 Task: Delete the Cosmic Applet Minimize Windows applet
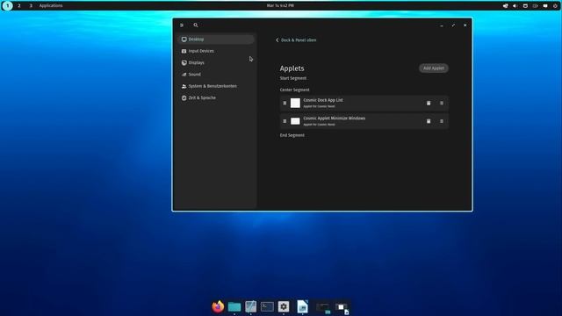click(429, 121)
